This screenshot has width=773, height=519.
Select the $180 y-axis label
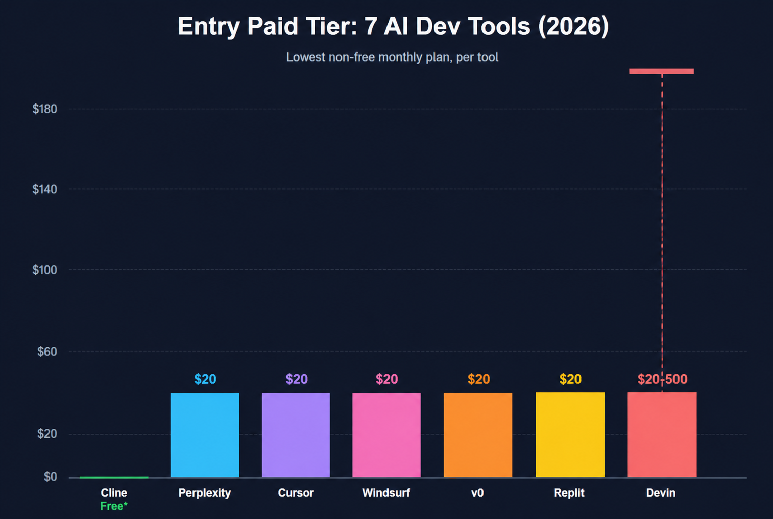[x=44, y=109]
